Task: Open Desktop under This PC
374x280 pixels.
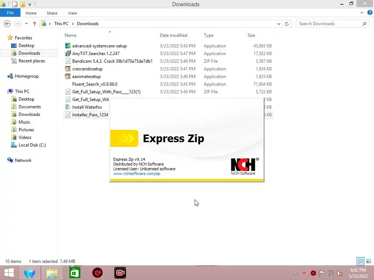Action: (x=26, y=99)
